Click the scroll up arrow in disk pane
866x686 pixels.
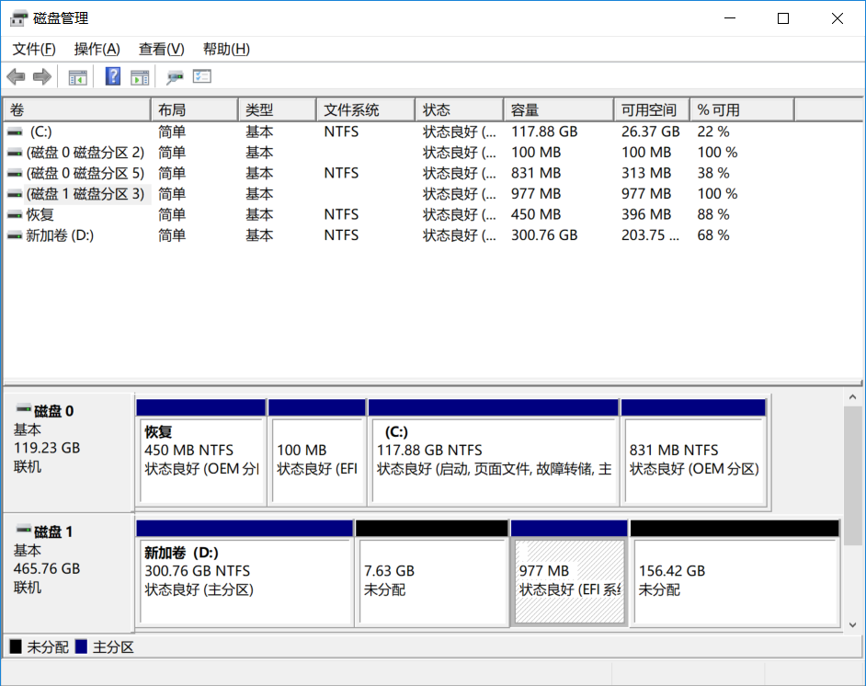(x=852, y=397)
